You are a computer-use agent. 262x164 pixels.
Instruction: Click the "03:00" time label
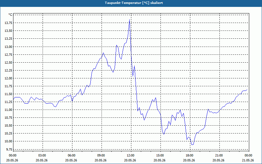pos(43,155)
